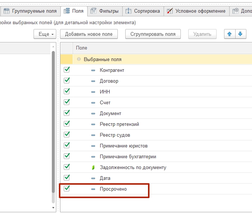
Task: Open the Поля tab
Action: point(74,11)
